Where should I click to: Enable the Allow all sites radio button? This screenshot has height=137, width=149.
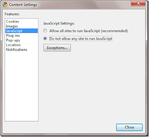[x=45, y=30]
